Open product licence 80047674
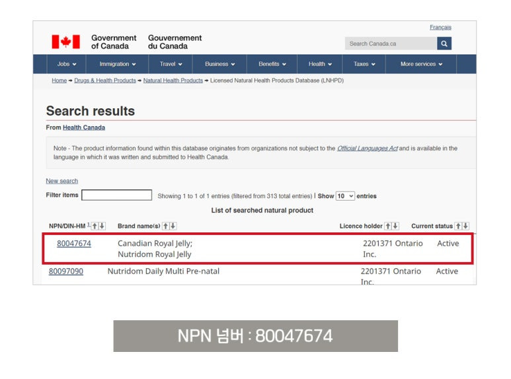This screenshot has width=511, height=379. (x=74, y=244)
